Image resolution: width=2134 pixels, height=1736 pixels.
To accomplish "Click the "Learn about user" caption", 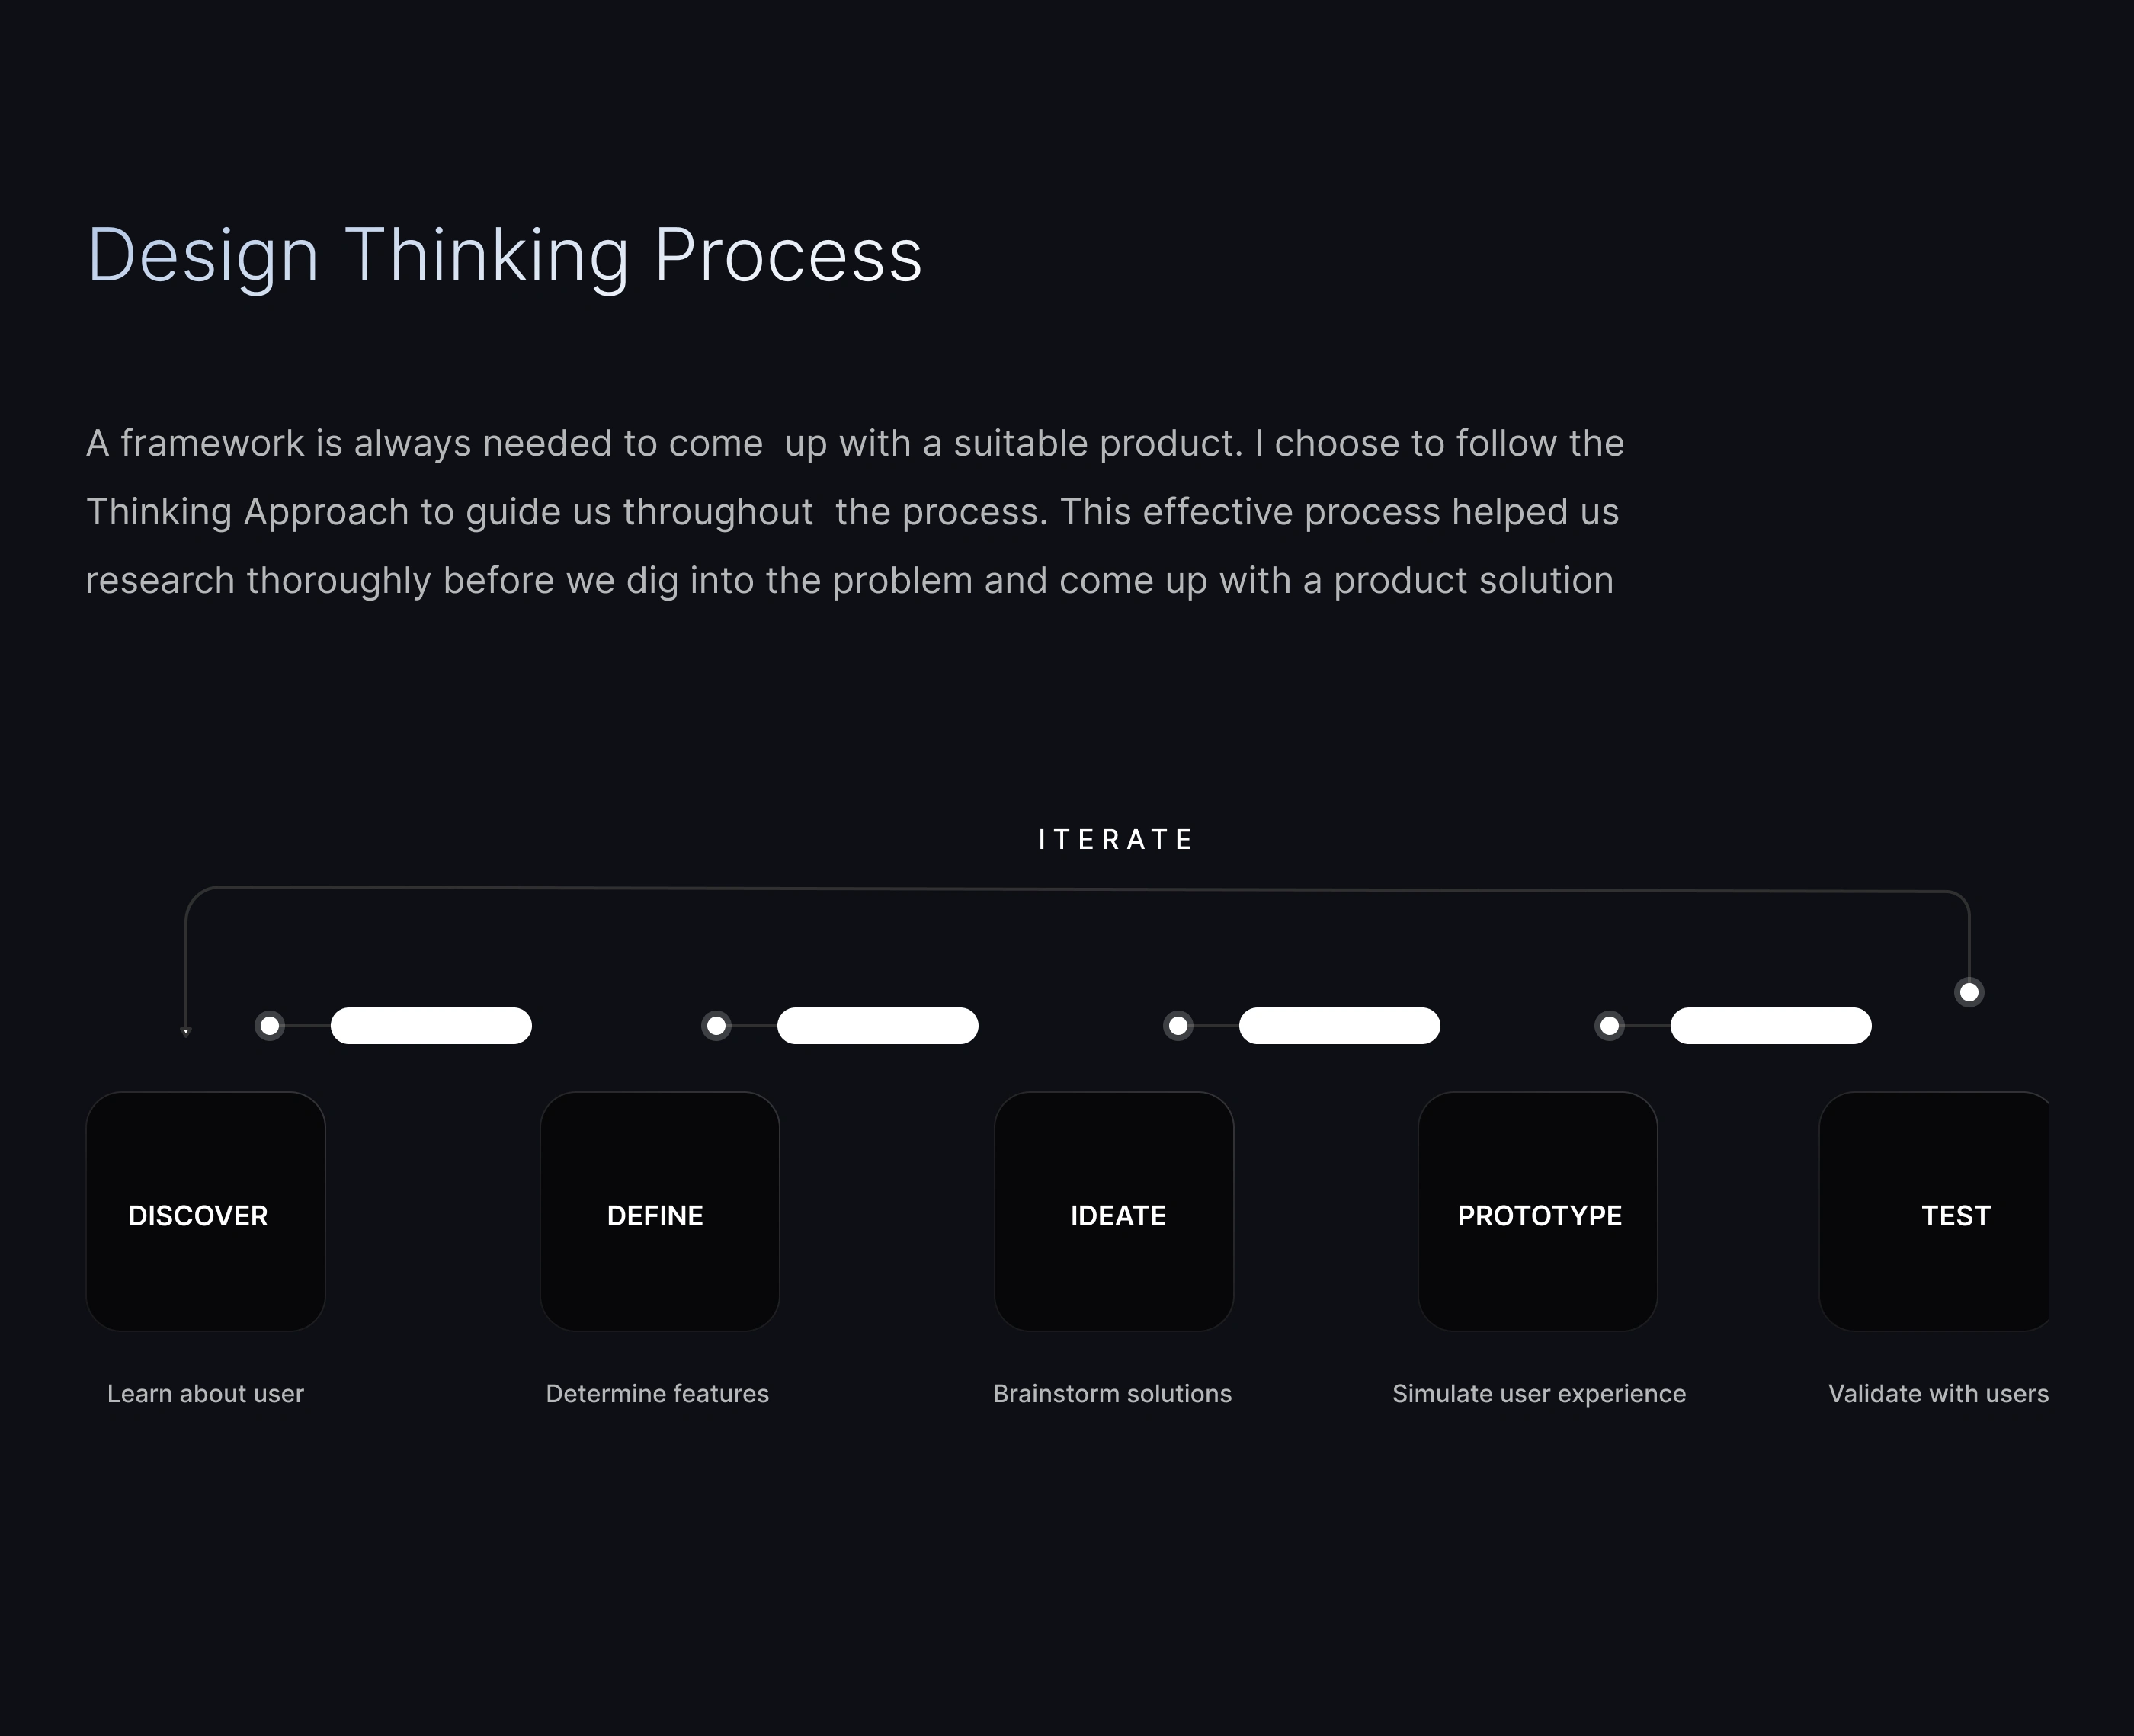I will click(x=205, y=1393).
